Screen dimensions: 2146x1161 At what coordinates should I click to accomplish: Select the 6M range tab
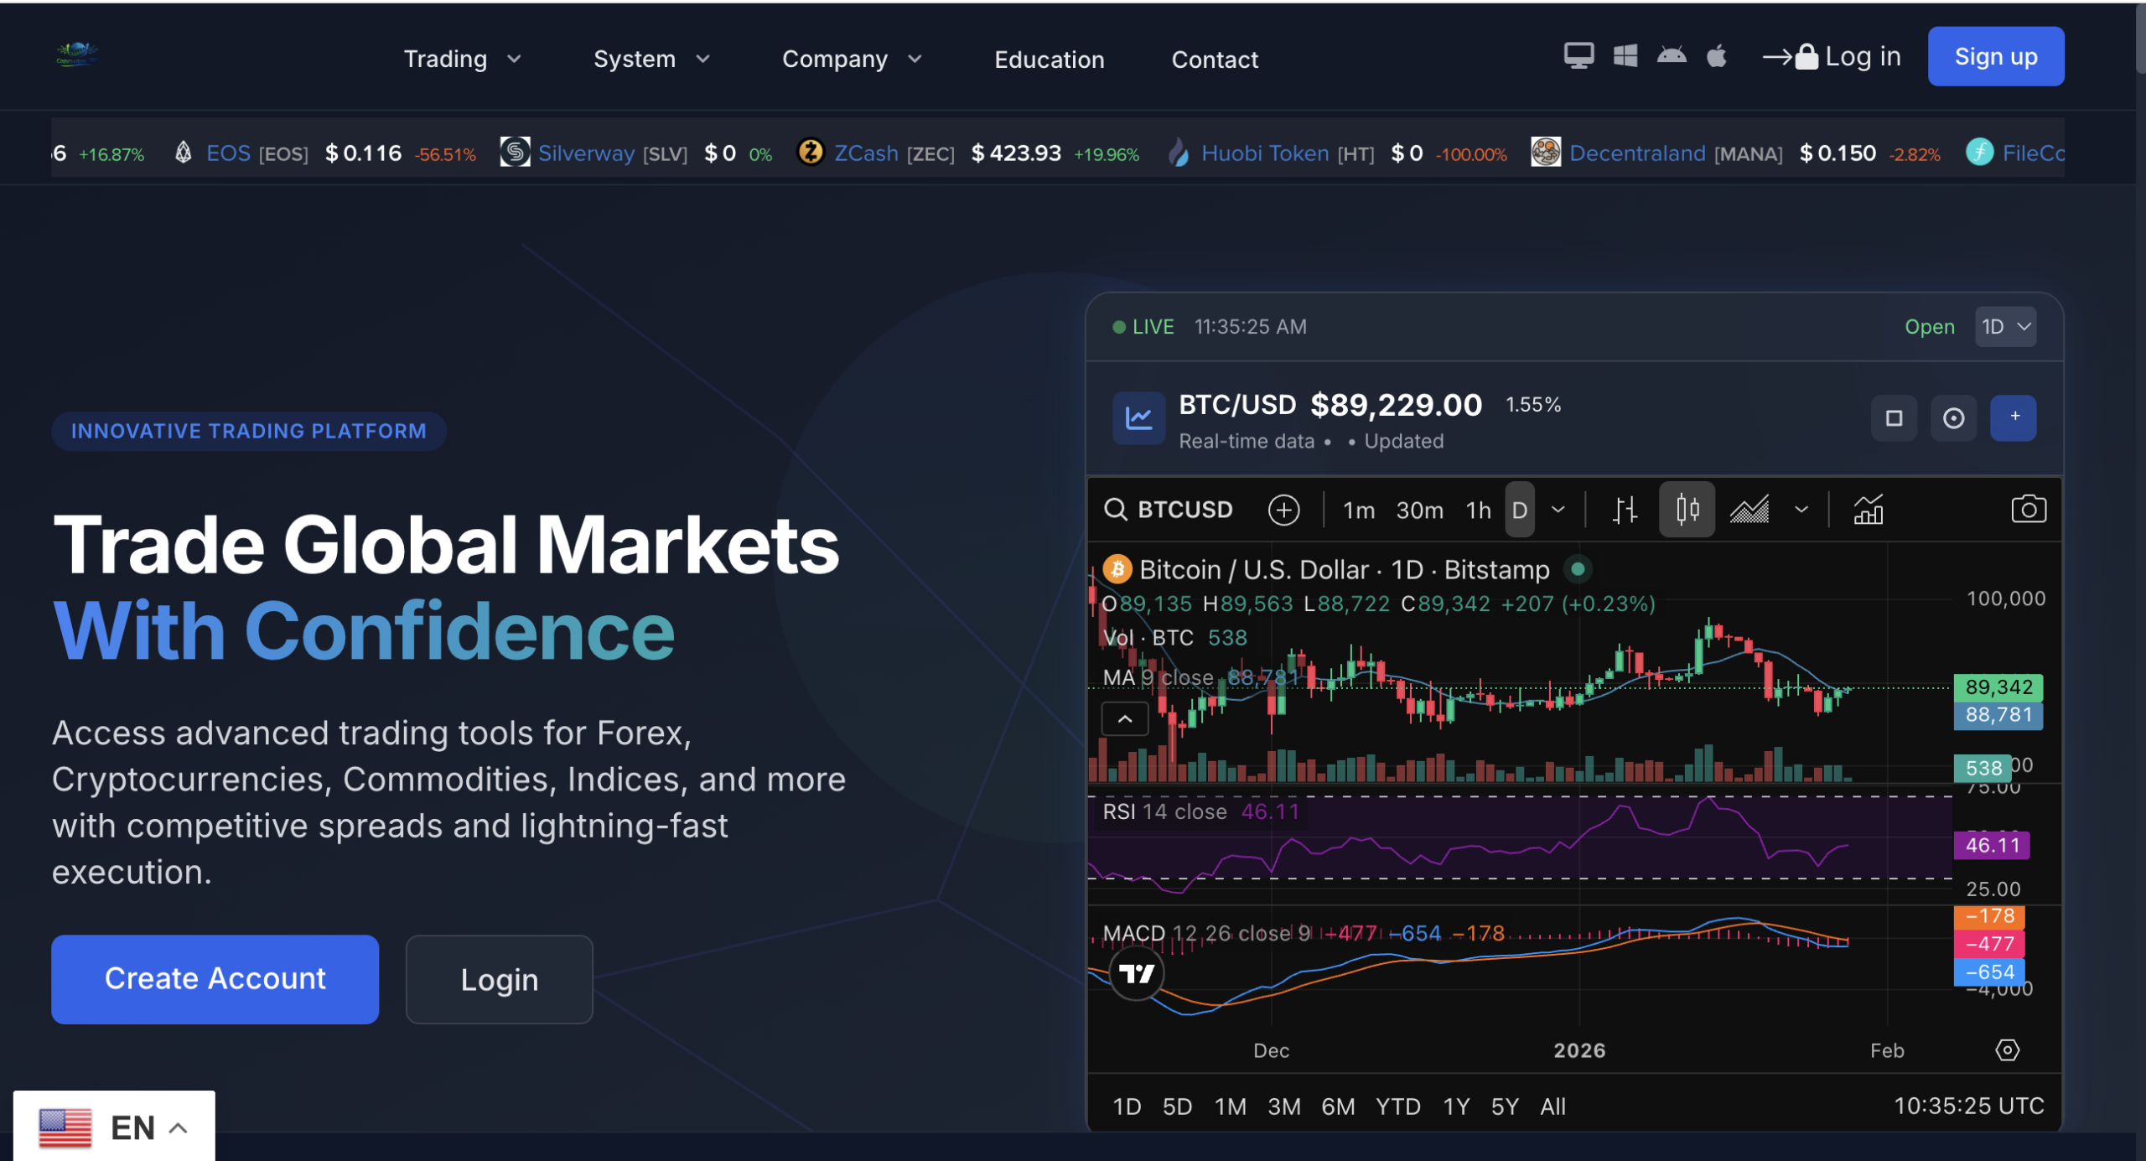(1337, 1107)
